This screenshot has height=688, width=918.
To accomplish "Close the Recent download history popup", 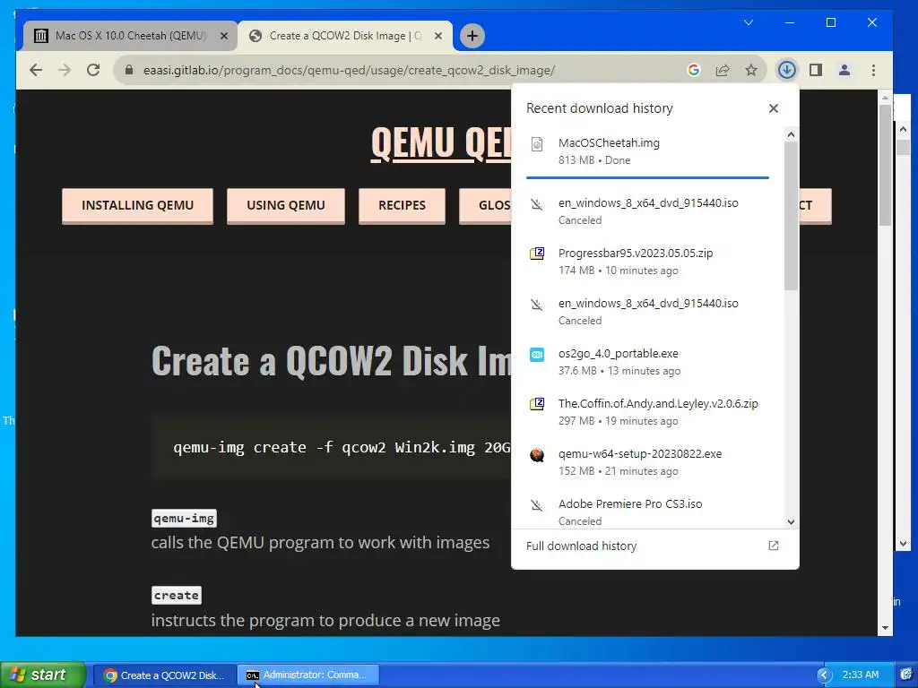I will tap(774, 108).
